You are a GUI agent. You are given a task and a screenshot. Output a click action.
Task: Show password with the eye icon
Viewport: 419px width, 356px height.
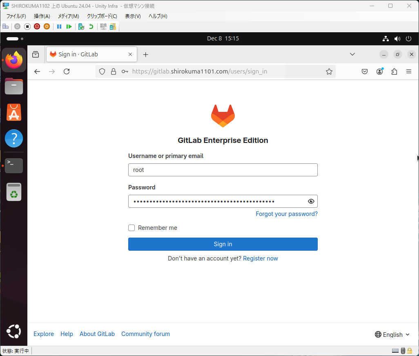click(311, 201)
